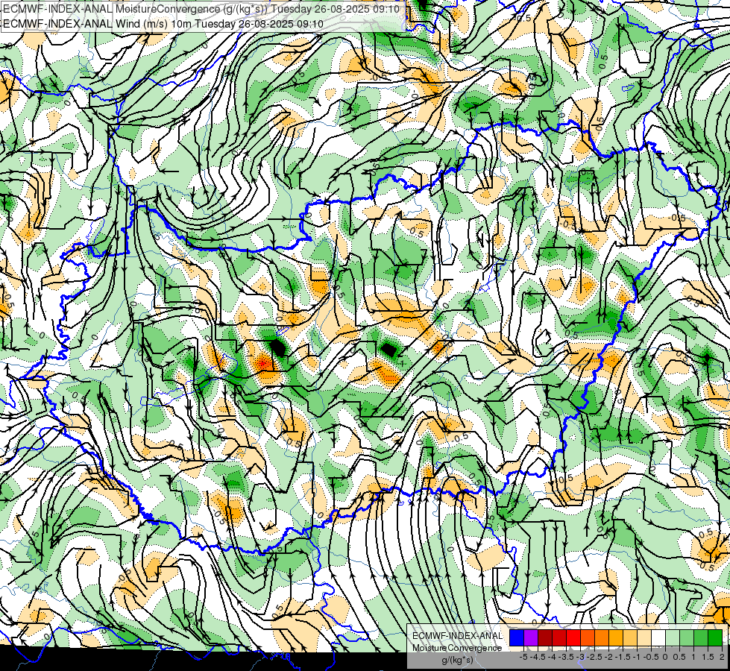This screenshot has height=671, width=730.
Task: Pick the dark red swatch between -4 and -3.5
Action: click(559, 637)
